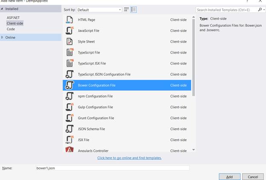Switch to medium icons grid view
The height and width of the screenshot is (180, 266).
[126, 10]
